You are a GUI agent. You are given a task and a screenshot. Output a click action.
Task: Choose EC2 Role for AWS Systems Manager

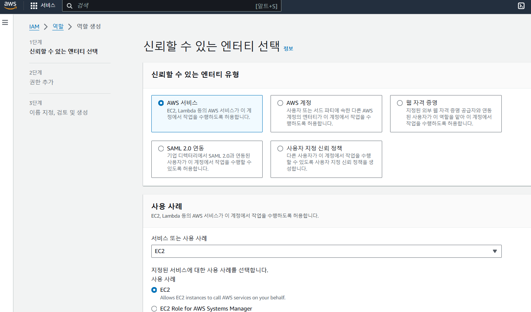pyautogui.click(x=154, y=309)
